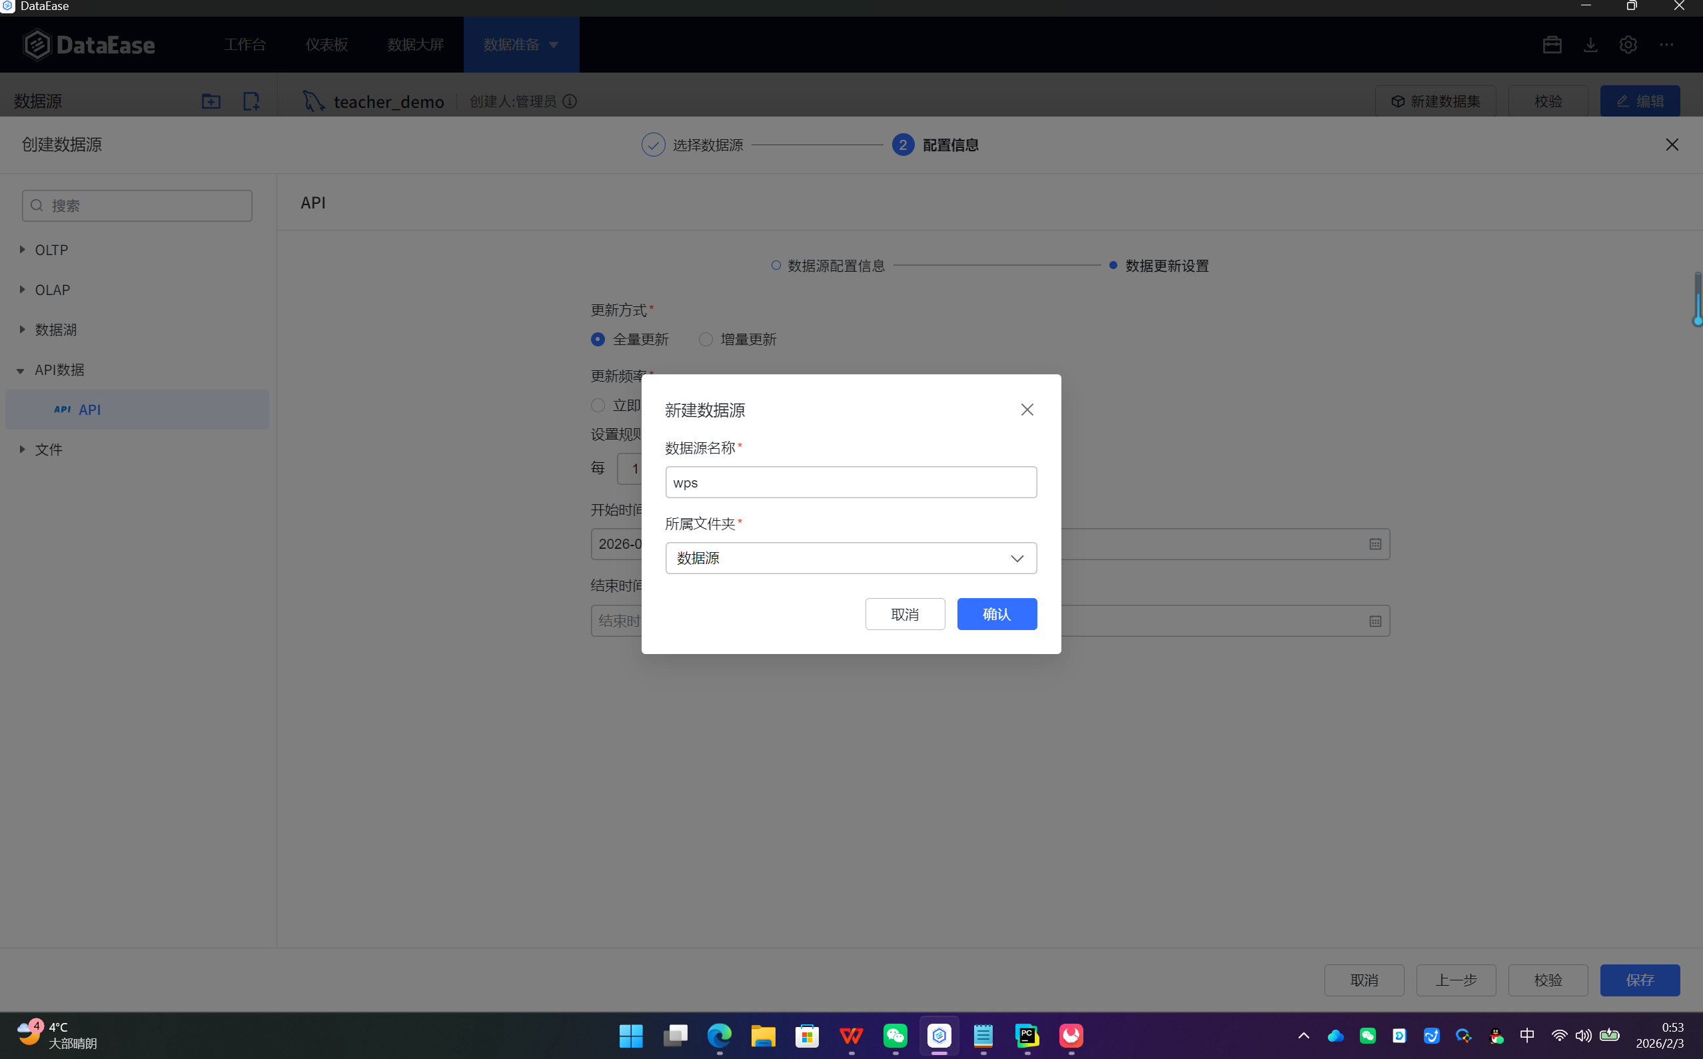Image resolution: width=1703 pixels, height=1059 pixels.
Task: Click the 数据源名称 input field
Action: coord(850,483)
